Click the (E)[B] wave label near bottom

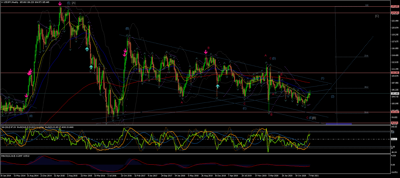(312, 118)
